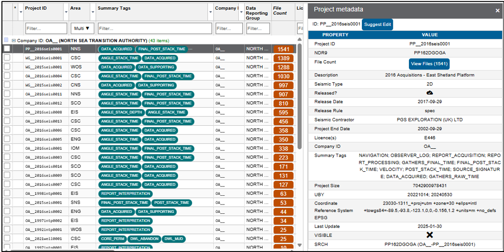The width and height of the screenshot is (504, 252).
Task: Tick checkbox for OA__1998intp0001 row
Action: coord(7,193)
